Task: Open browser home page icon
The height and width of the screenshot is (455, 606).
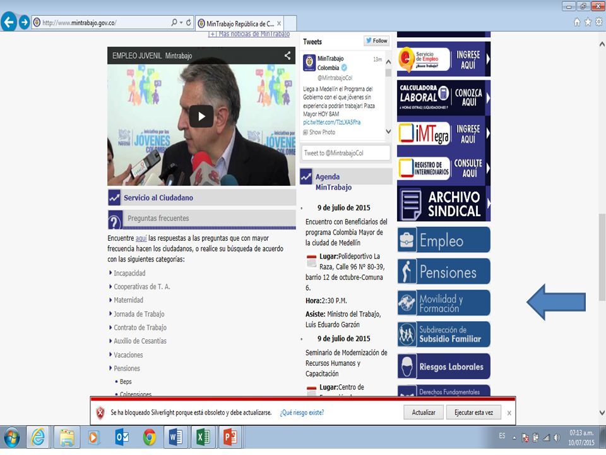Action: pos(577,22)
